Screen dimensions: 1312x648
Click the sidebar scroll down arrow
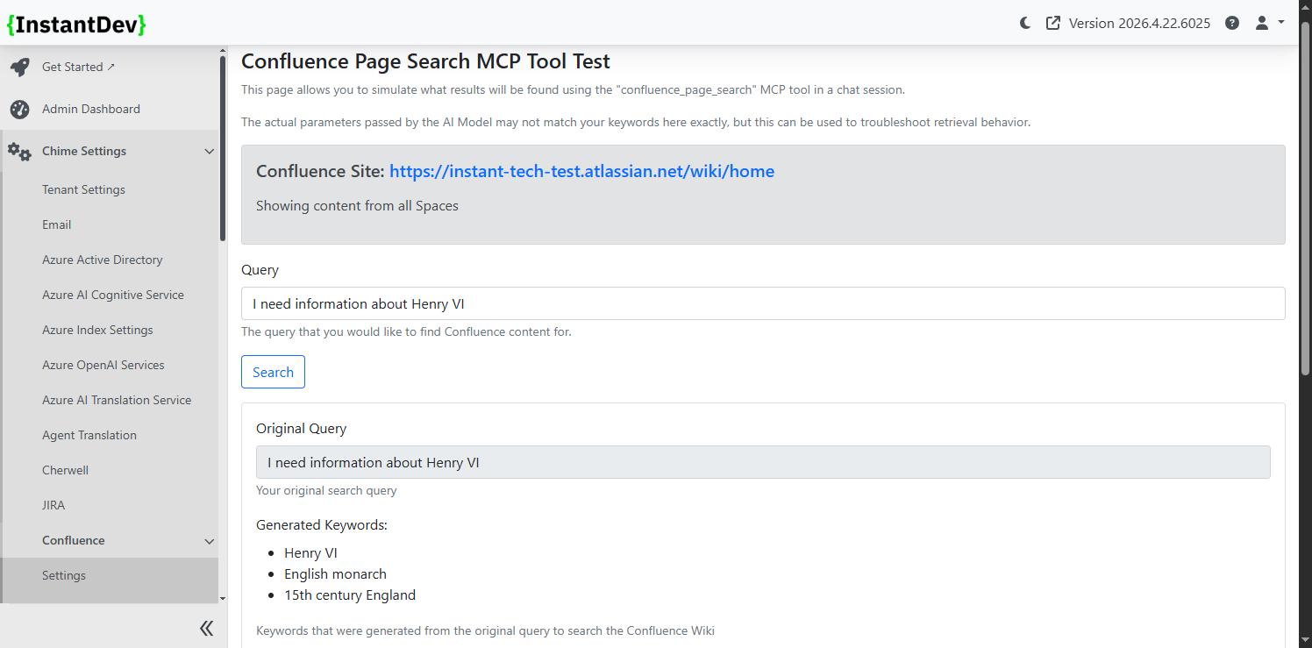(223, 598)
